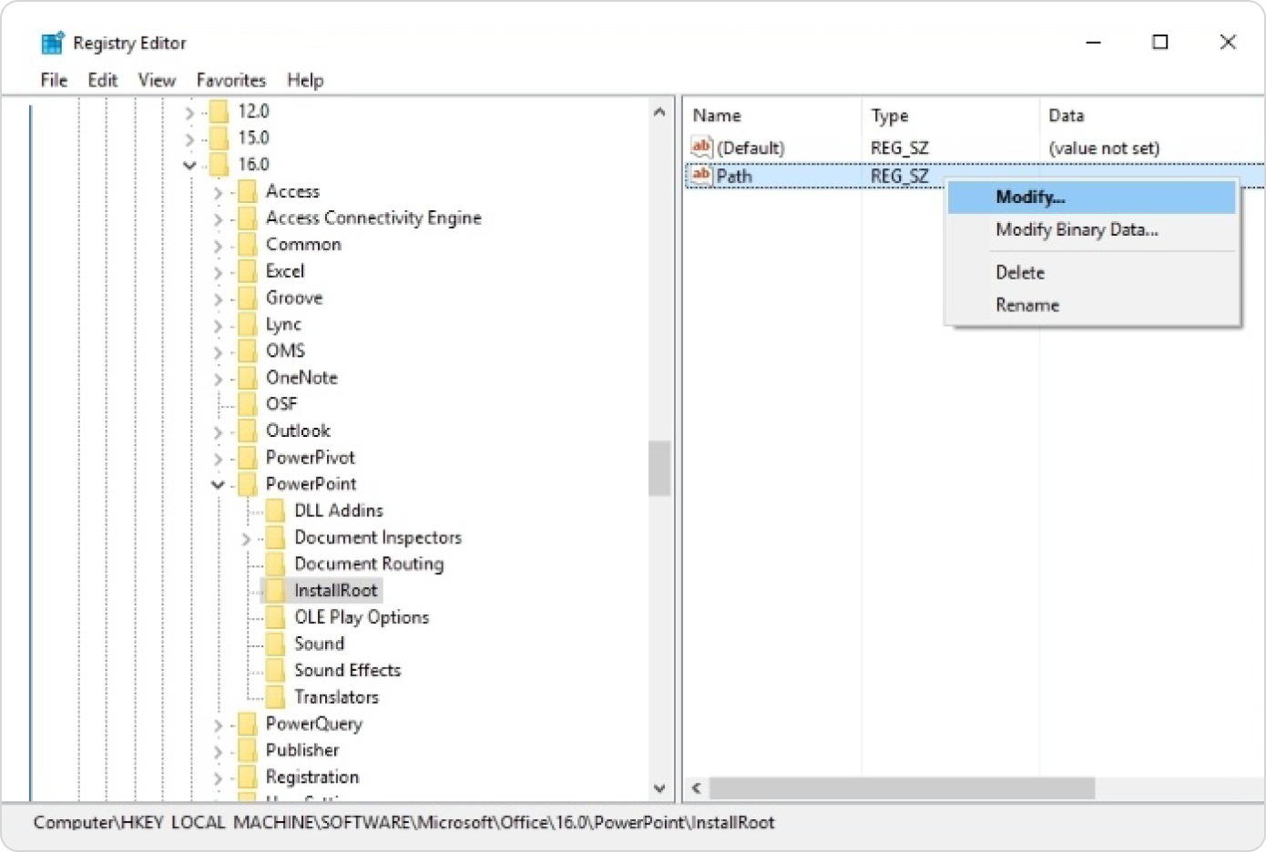Open the View menu
1266x852 pixels.
point(157,80)
